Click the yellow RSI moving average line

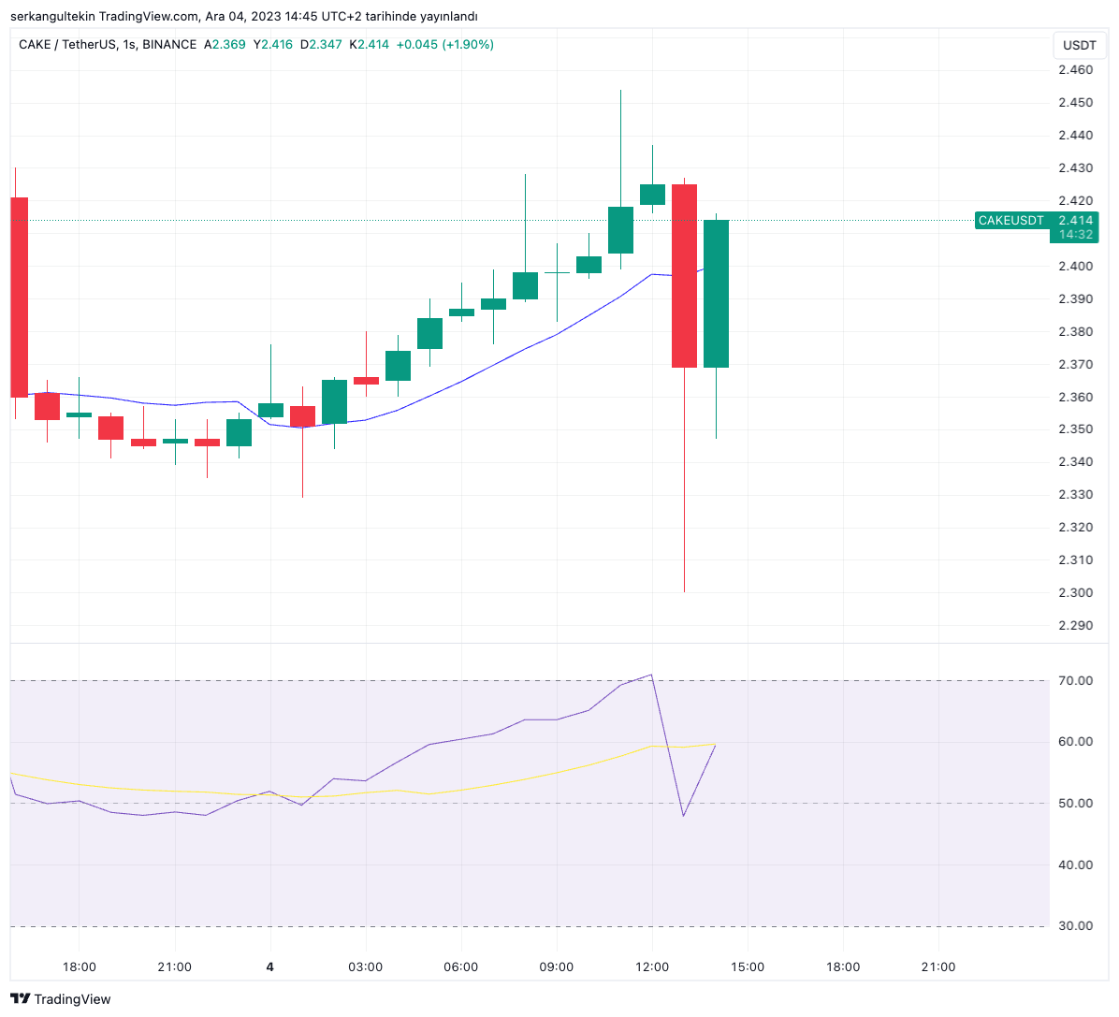[x=524, y=778]
